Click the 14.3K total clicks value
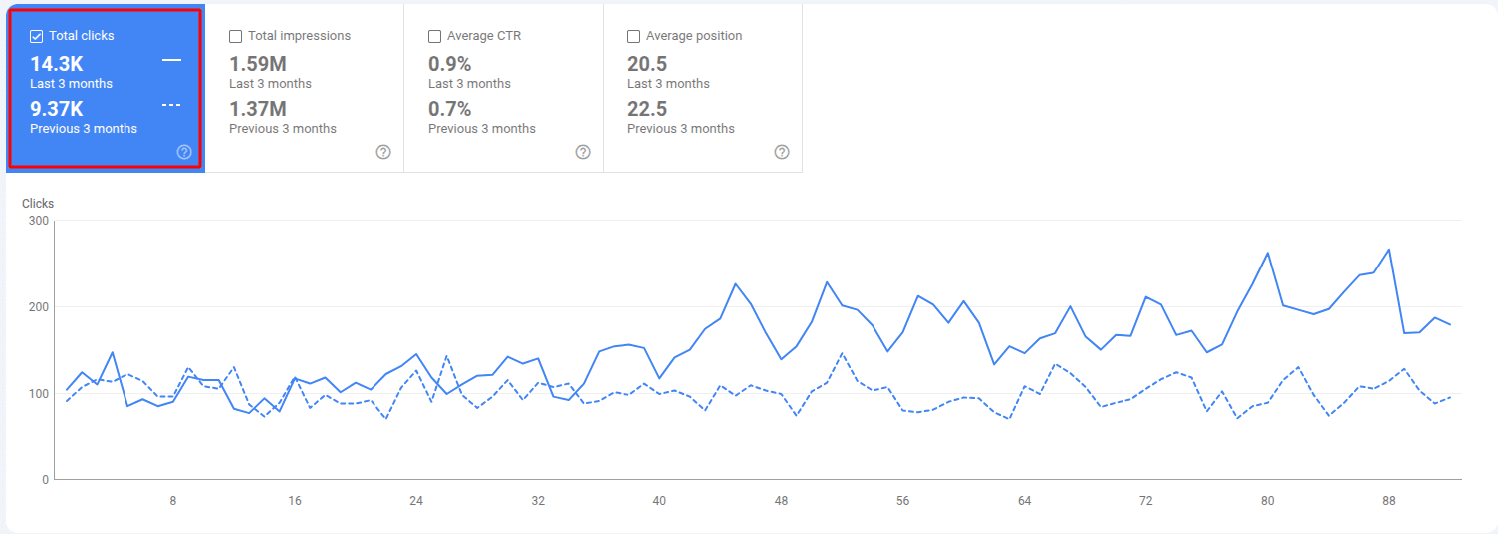 (57, 64)
